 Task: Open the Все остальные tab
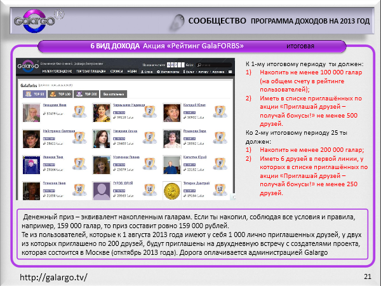pyautogui.click(x=114, y=94)
